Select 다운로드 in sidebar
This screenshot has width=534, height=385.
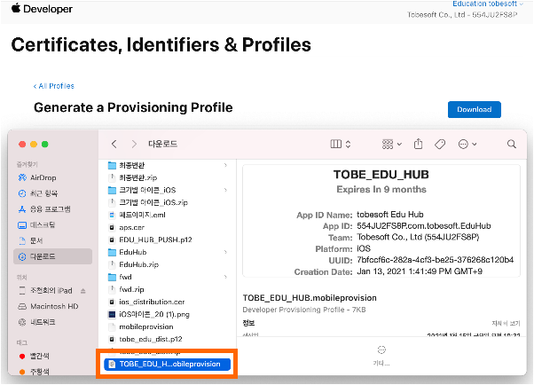tap(53, 256)
